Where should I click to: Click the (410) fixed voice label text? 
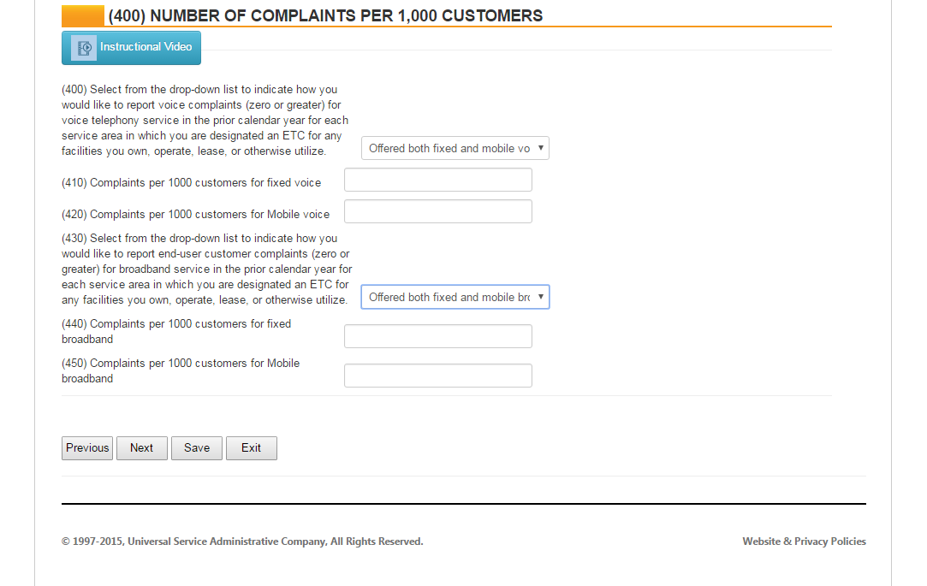(x=192, y=182)
